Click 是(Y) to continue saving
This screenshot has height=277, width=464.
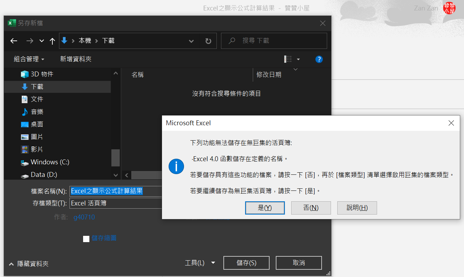(265, 208)
